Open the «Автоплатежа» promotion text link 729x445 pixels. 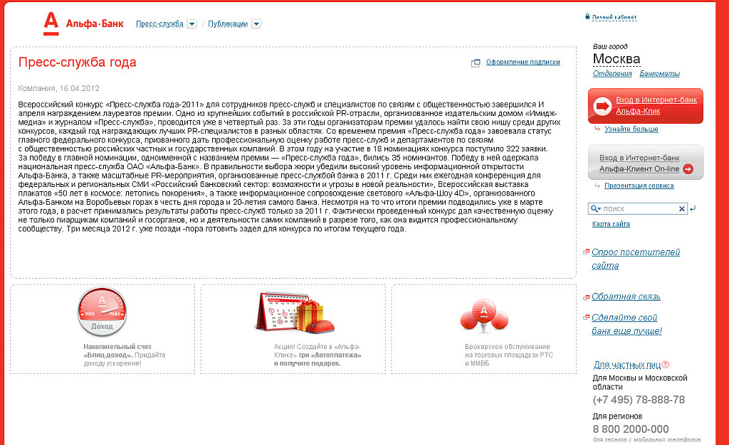(x=318, y=355)
